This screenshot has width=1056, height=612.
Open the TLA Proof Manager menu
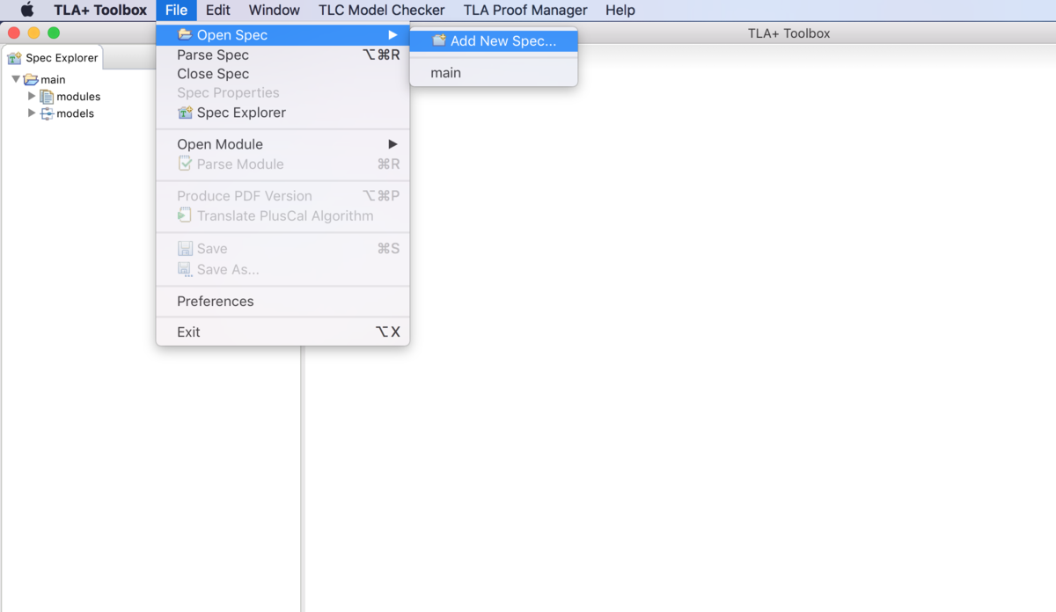(x=525, y=11)
